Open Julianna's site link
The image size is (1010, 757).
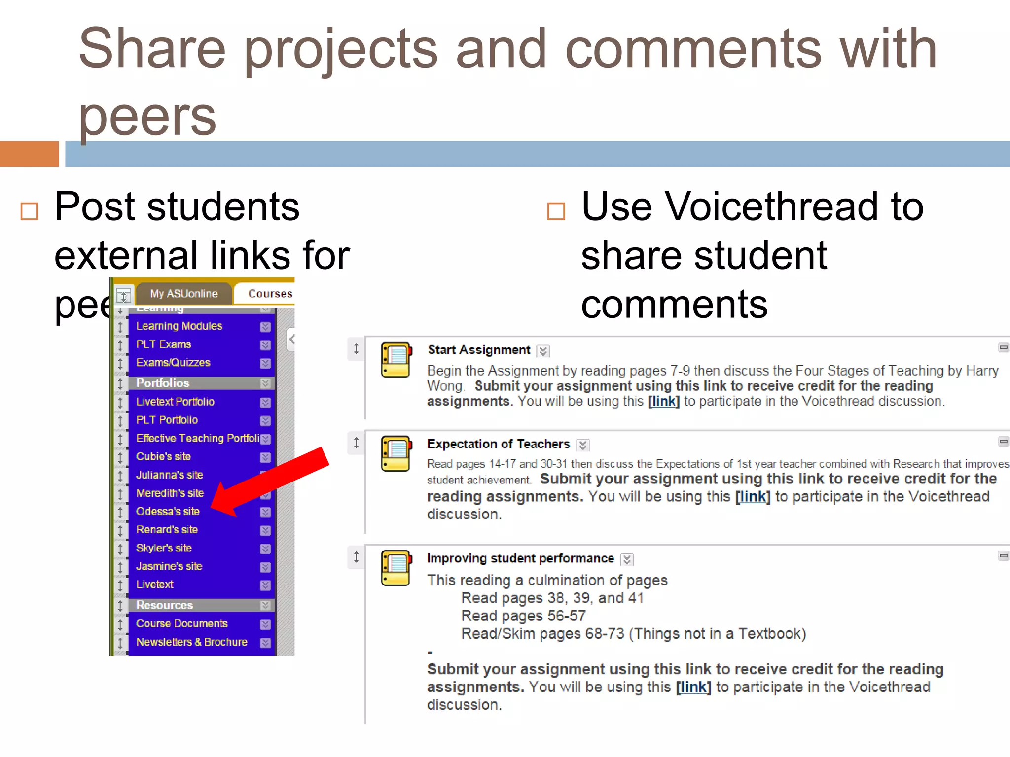(x=170, y=475)
